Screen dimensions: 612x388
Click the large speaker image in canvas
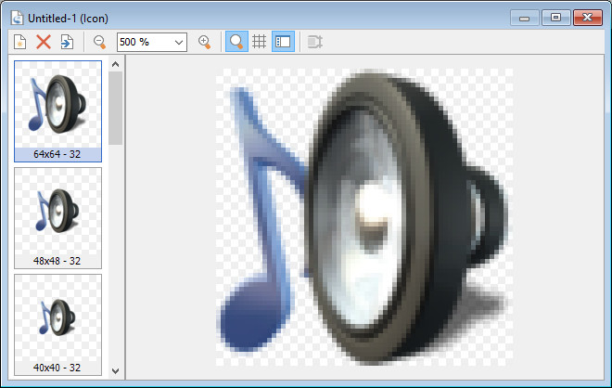(363, 219)
